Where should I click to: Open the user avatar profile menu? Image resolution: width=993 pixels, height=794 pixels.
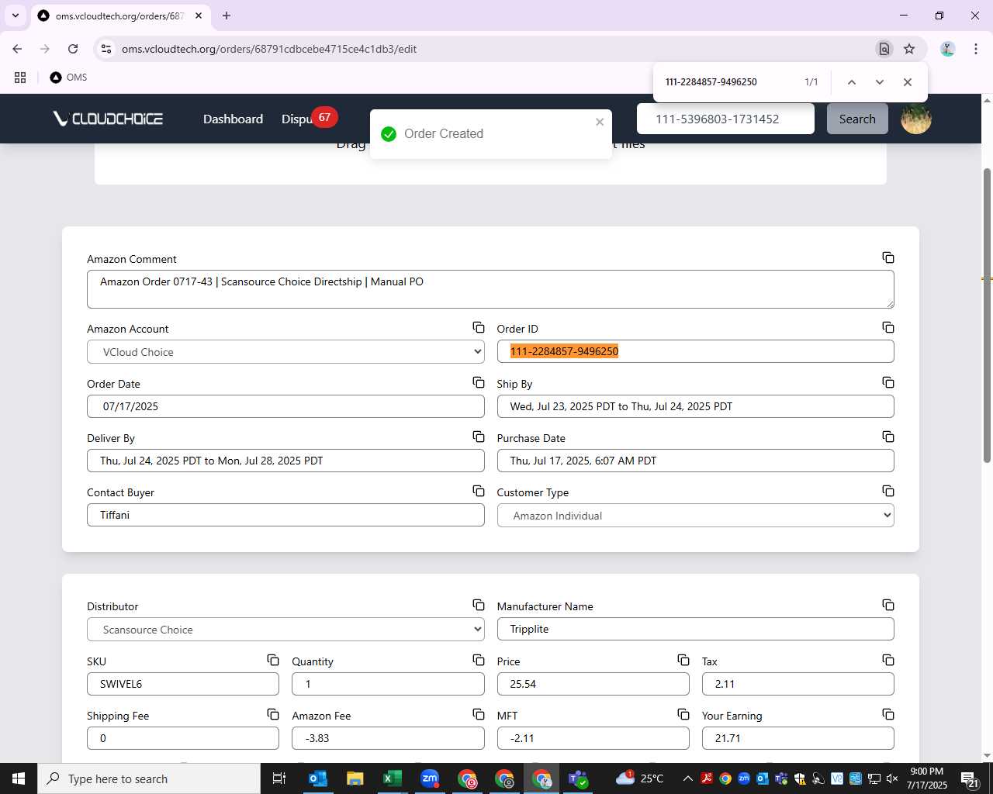click(916, 119)
